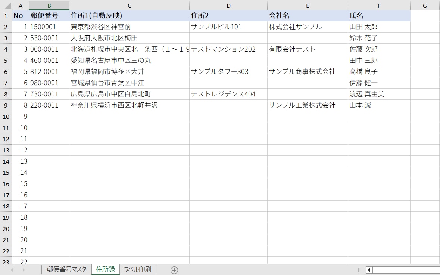440x275 pixels.
Task: Select column D header
Action: pos(228,6)
